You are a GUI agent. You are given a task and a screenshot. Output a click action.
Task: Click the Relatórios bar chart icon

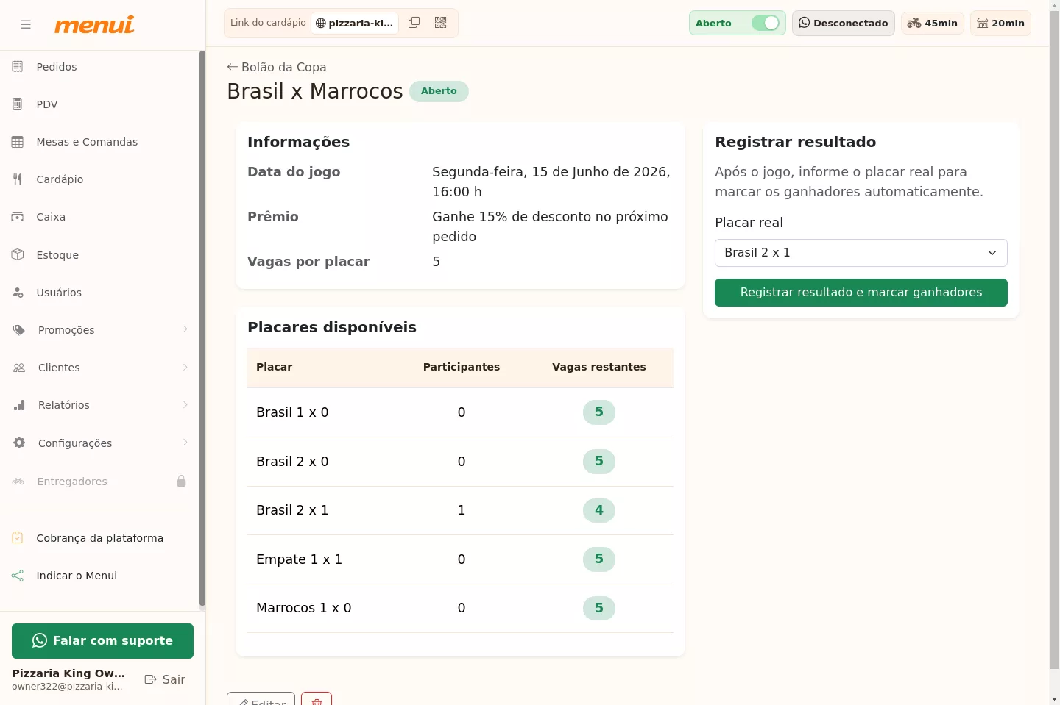click(19, 405)
